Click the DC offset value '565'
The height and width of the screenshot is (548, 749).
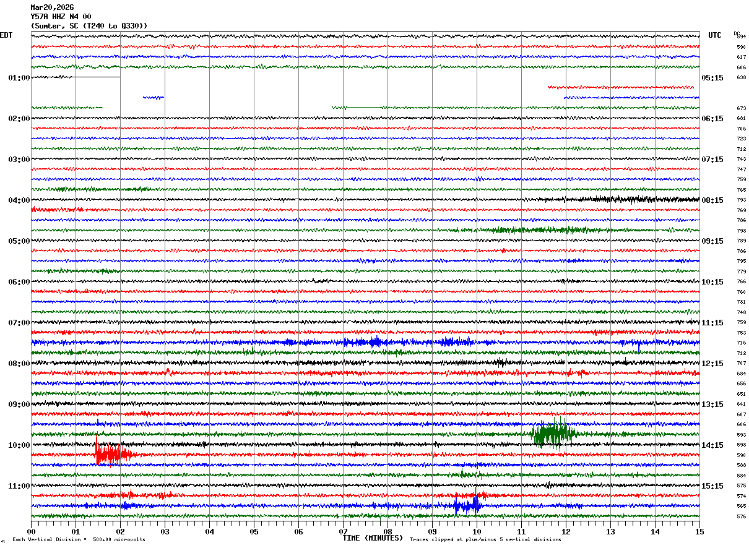[741, 506]
